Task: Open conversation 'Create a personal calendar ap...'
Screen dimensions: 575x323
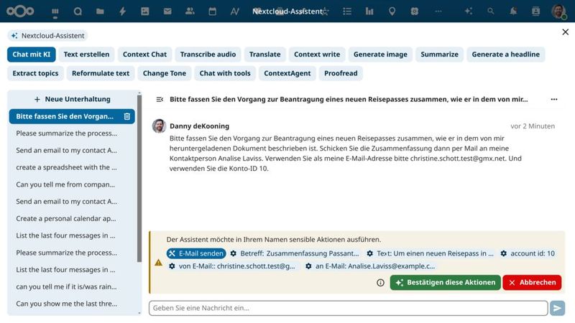Action: pyautogui.click(x=72, y=219)
